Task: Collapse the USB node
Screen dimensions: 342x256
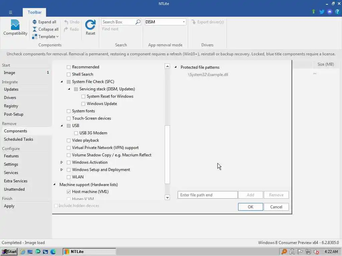Action: coord(62,126)
